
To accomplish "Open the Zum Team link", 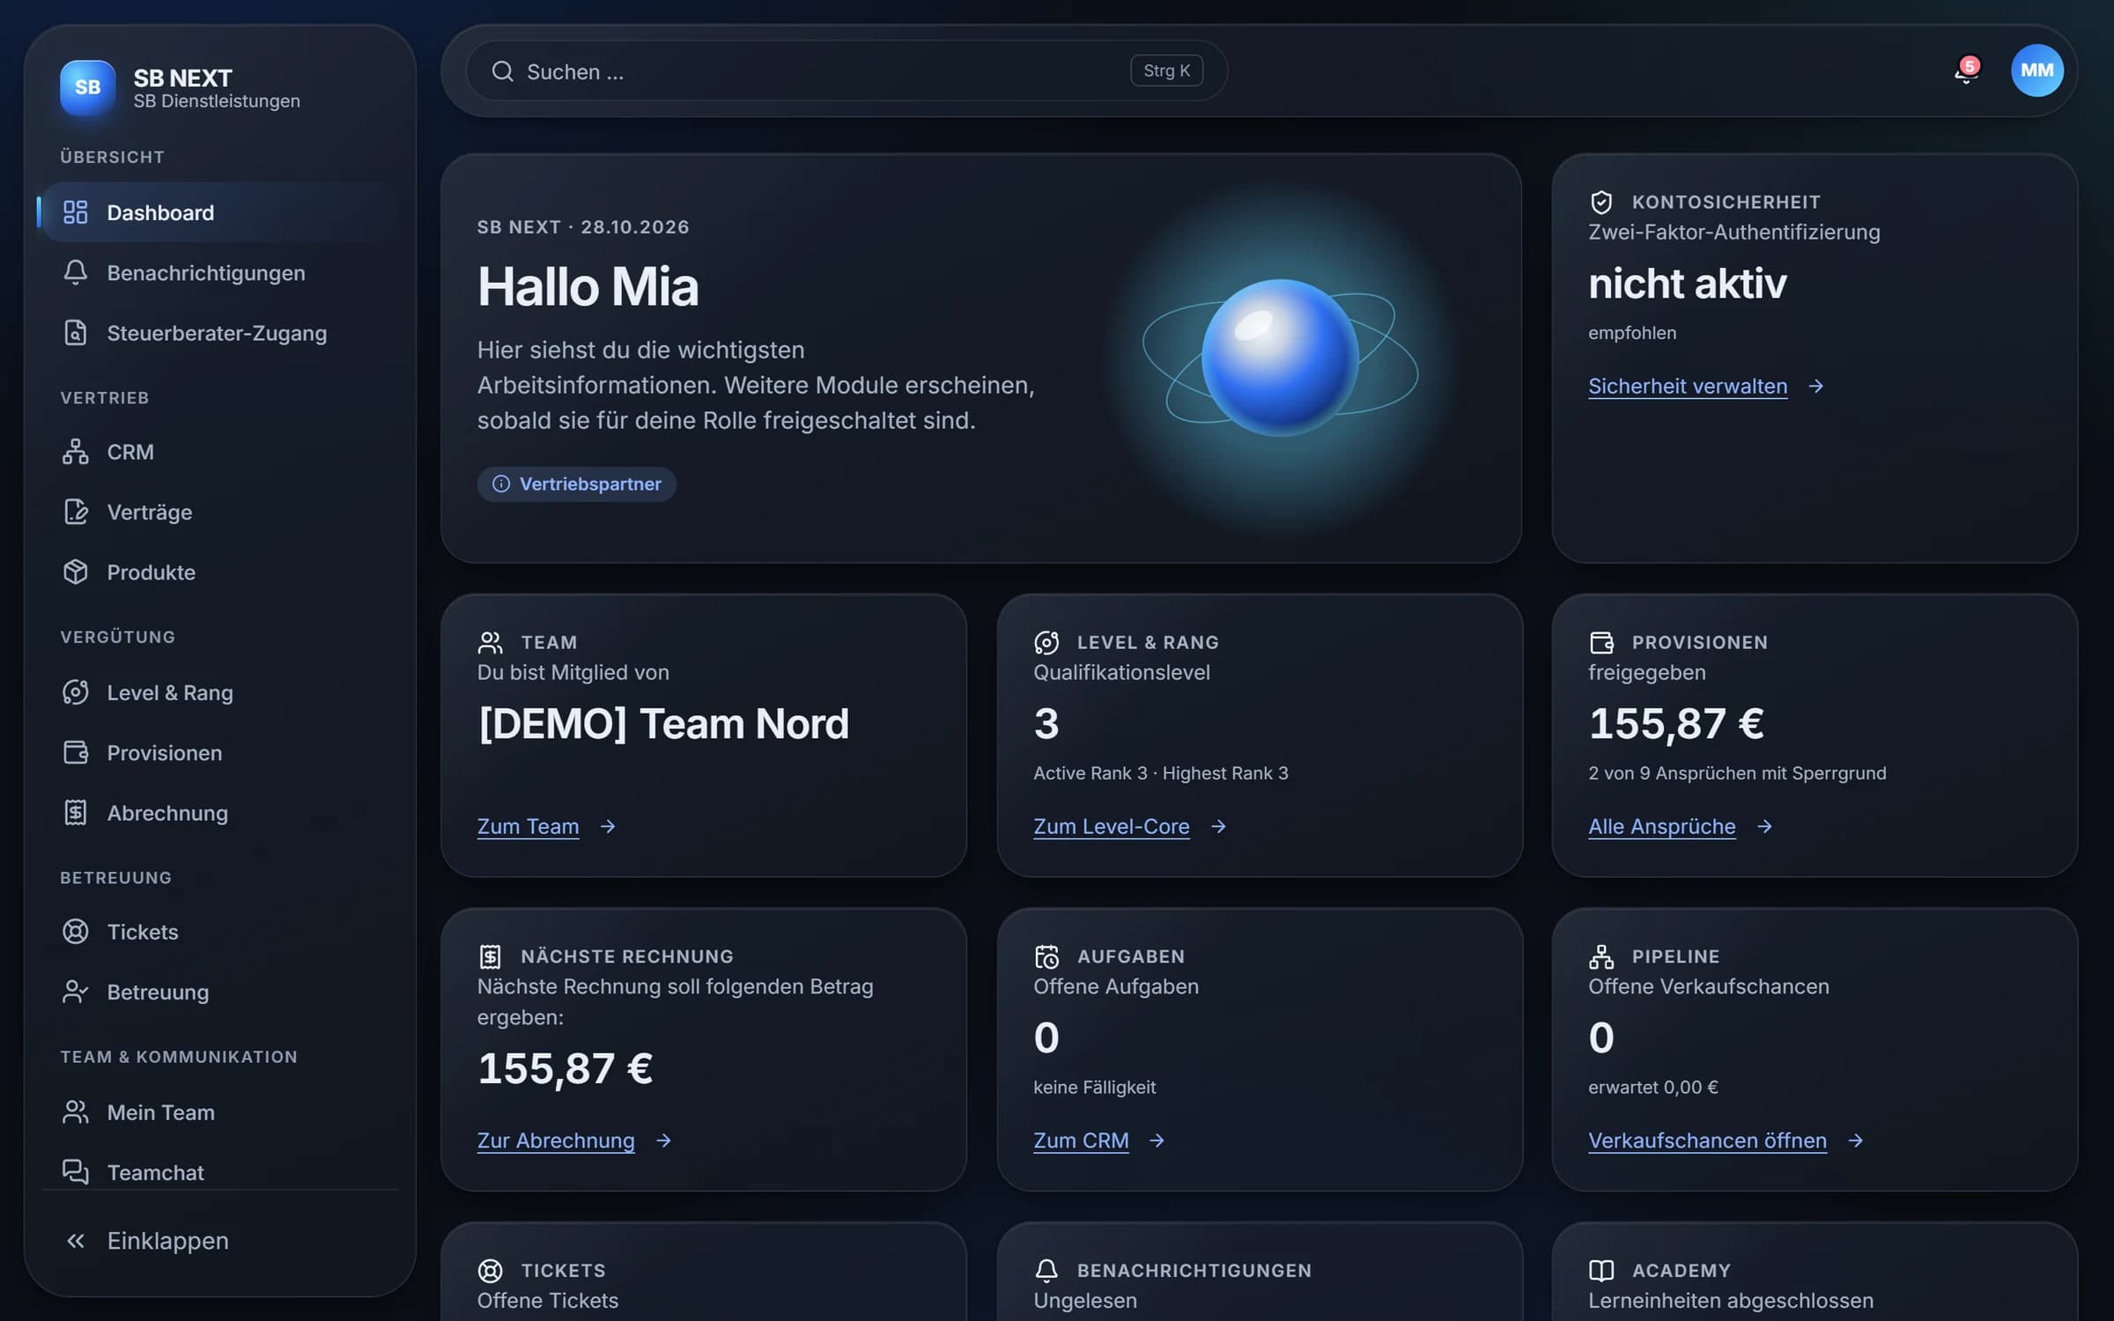I will [547, 826].
